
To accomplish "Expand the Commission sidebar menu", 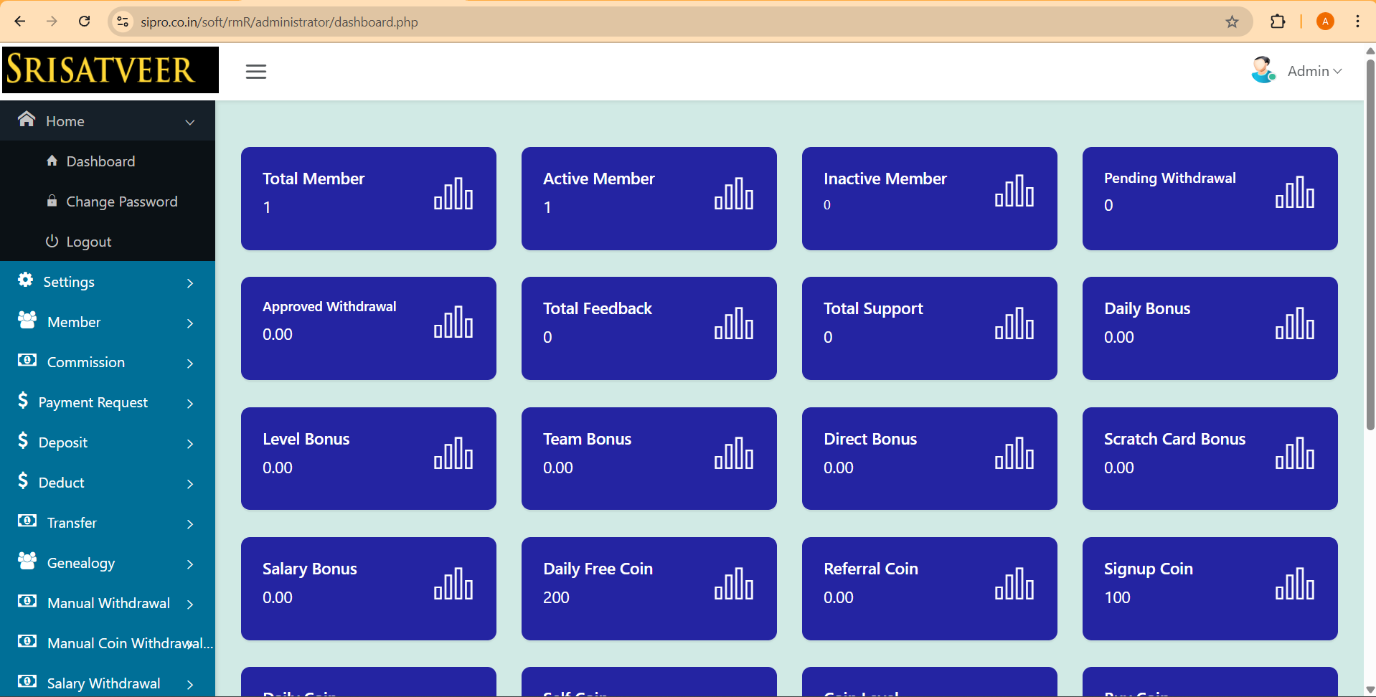I will [108, 362].
